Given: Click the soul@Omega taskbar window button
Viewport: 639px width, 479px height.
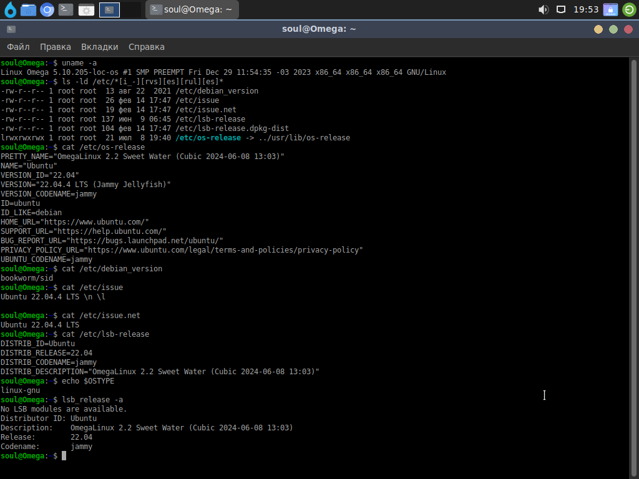Looking at the screenshot, I should click(192, 10).
